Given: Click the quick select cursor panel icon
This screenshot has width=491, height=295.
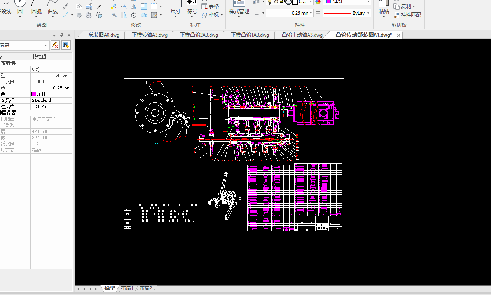Looking at the screenshot, I should 66,45.
